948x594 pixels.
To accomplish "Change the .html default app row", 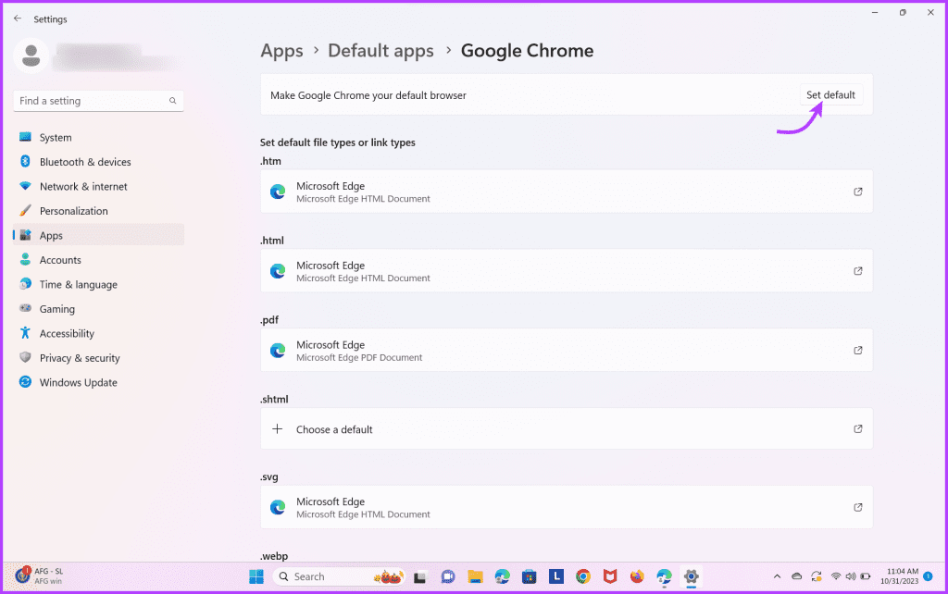I will coord(567,271).
